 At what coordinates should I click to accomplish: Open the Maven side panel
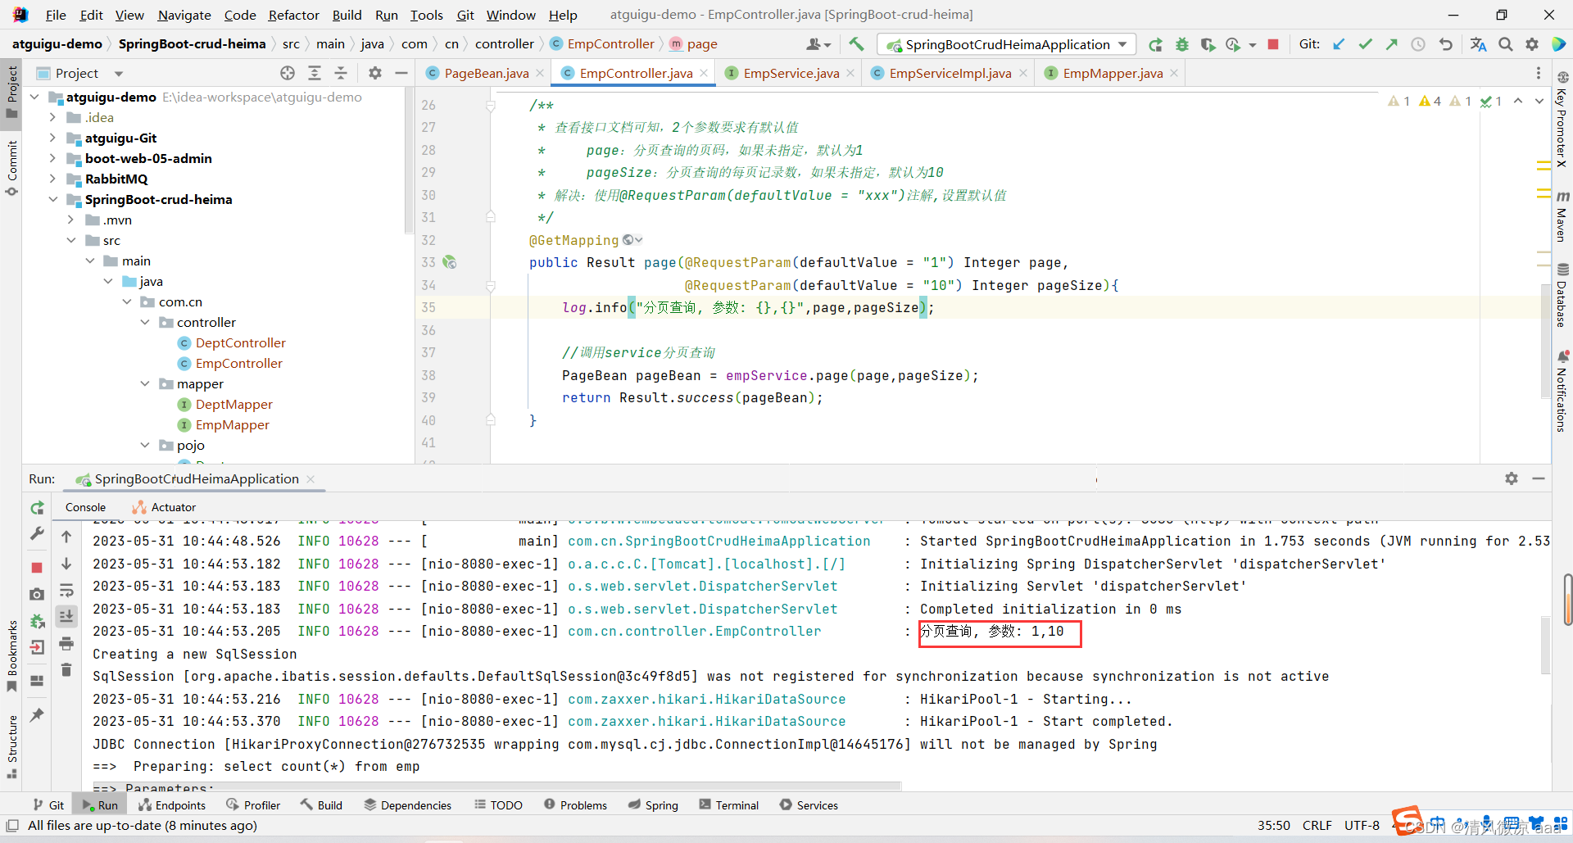1562,216
